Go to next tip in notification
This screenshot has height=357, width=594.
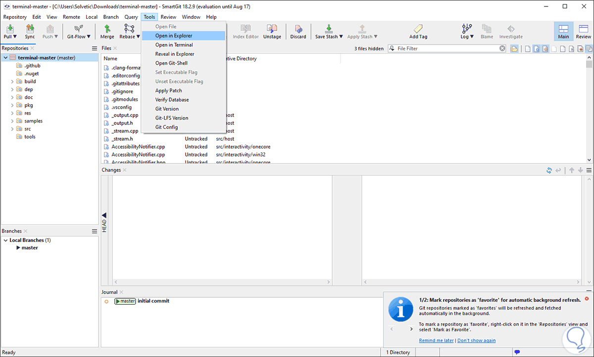tap(411, 329)
